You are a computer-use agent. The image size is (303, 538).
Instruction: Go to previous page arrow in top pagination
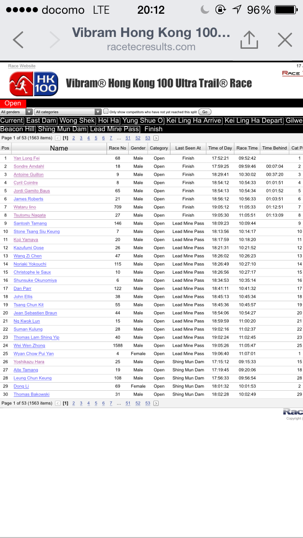pyautogui.click(x=58, y=138)
